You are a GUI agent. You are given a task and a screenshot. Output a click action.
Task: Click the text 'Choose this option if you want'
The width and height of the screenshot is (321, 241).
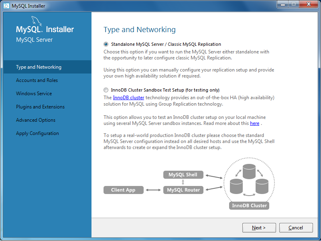click(x=136, y=52)
